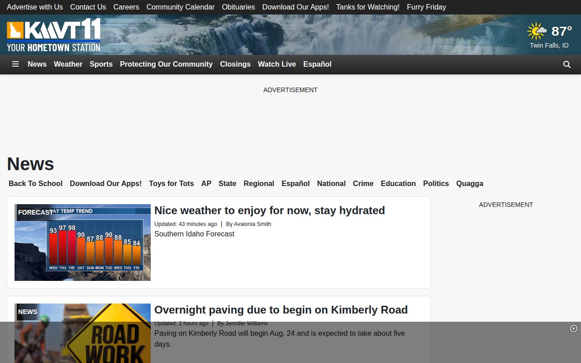Open the Education news category

(x=398, y=183)
